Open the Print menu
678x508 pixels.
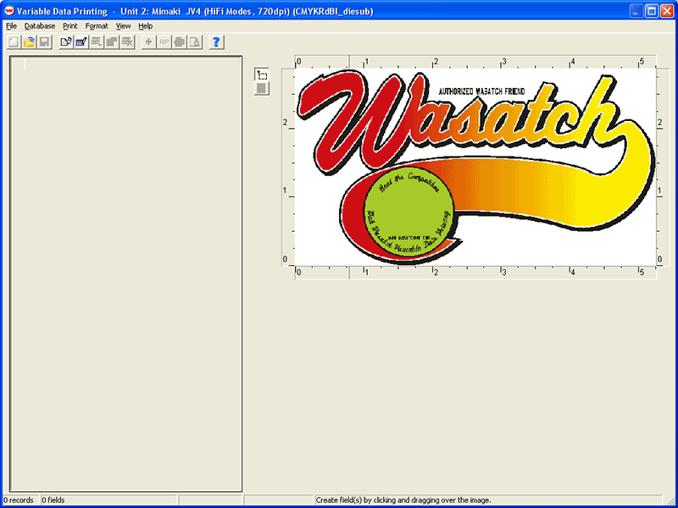point(70,26)
